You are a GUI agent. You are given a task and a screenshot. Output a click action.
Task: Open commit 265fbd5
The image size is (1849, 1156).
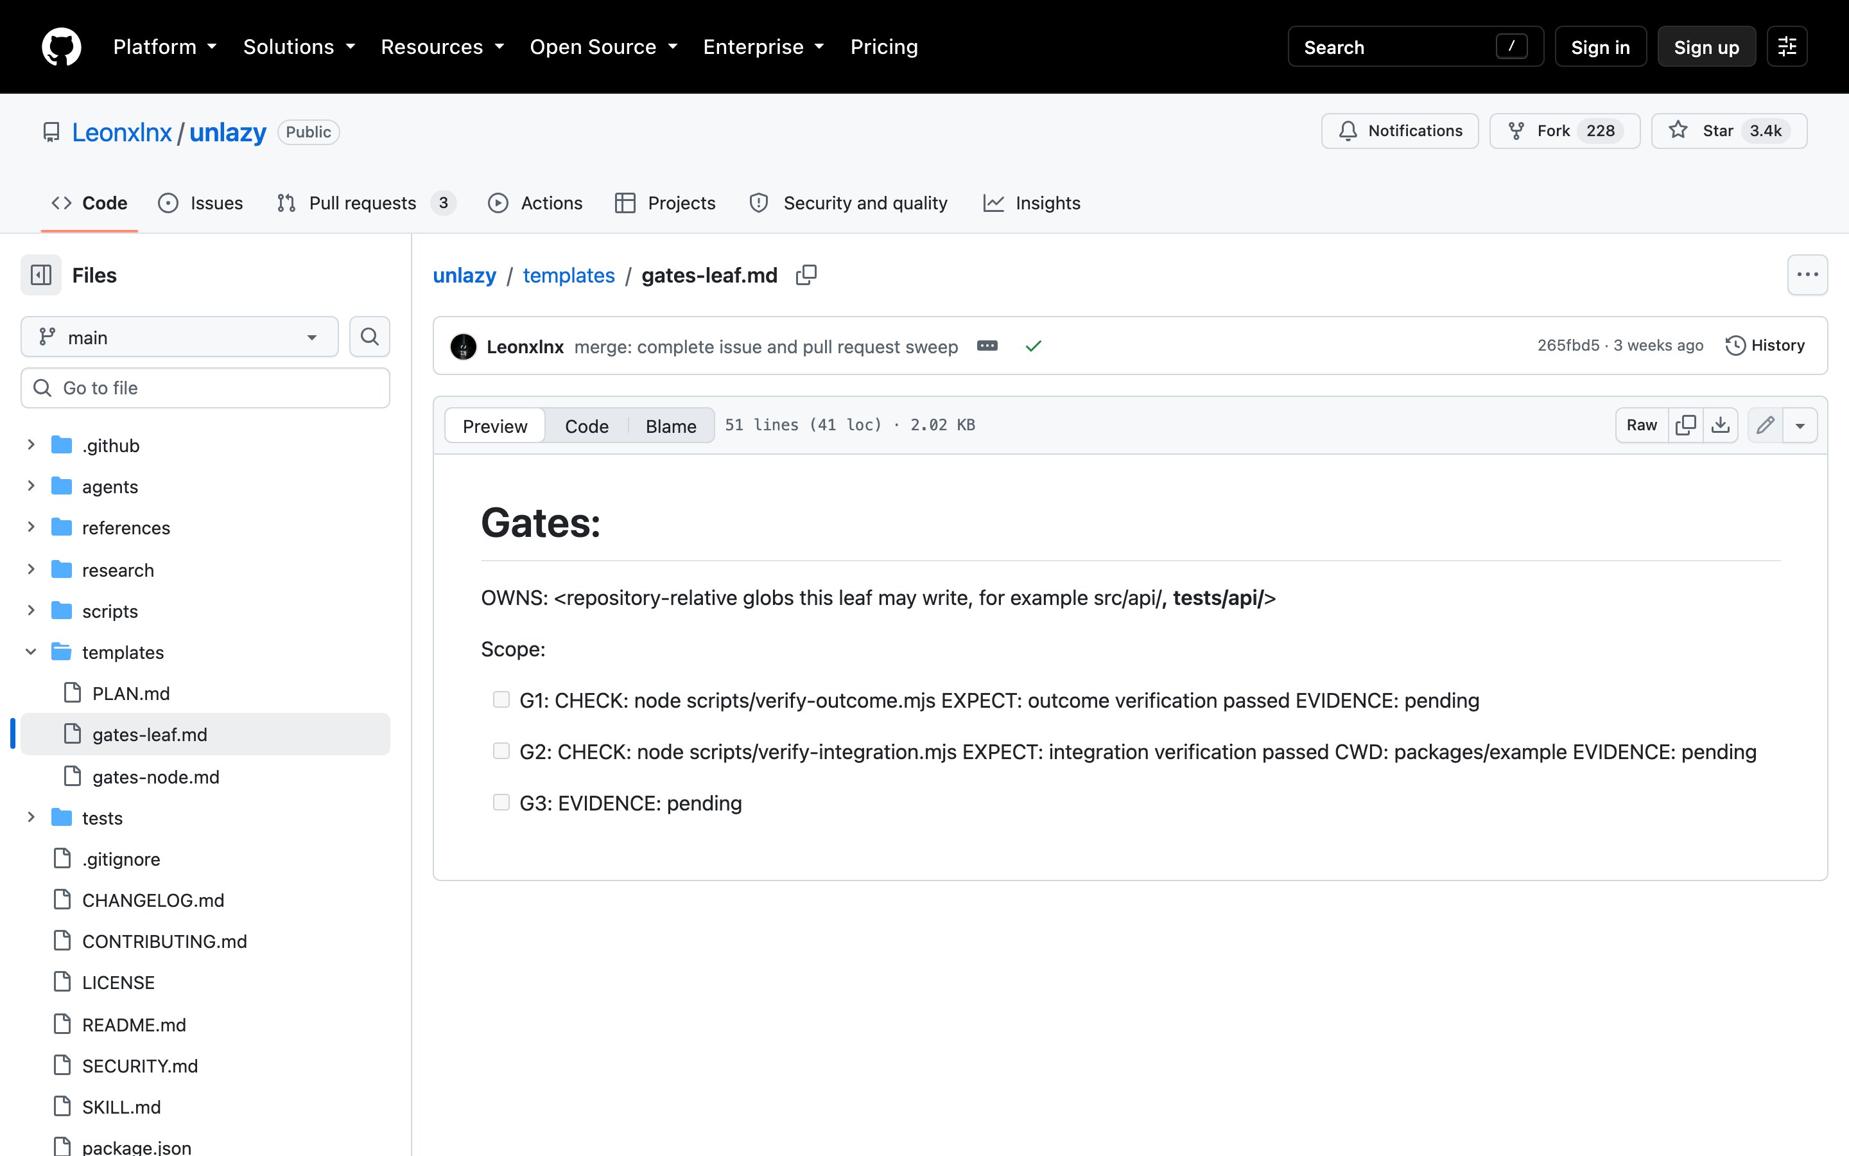pos(1568,346)
